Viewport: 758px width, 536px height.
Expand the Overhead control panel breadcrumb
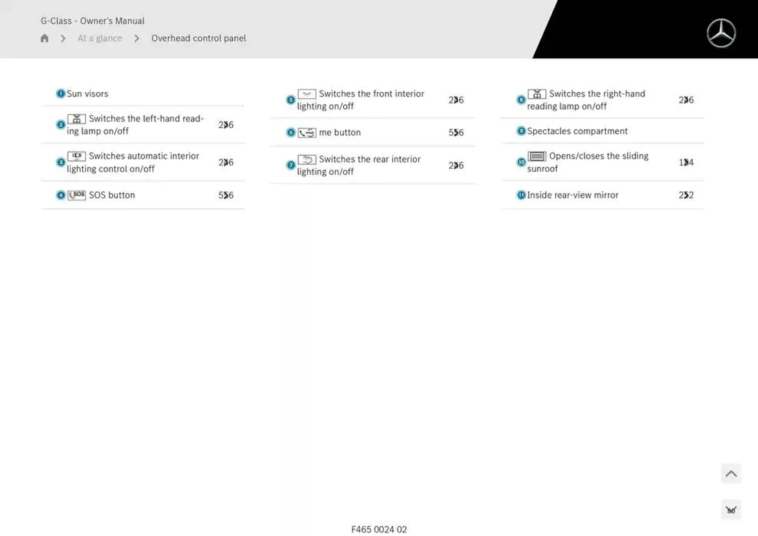pyautogui.click(x=198, y=38)
